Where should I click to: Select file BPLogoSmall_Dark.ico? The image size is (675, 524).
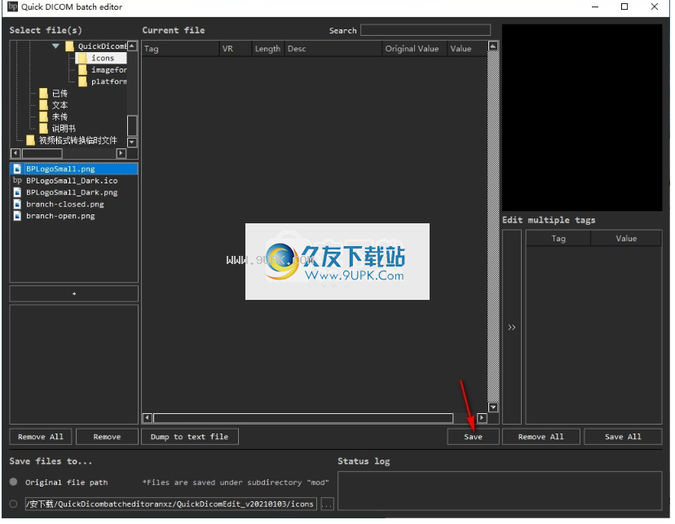pyautogui.click(x=72, y=181)
